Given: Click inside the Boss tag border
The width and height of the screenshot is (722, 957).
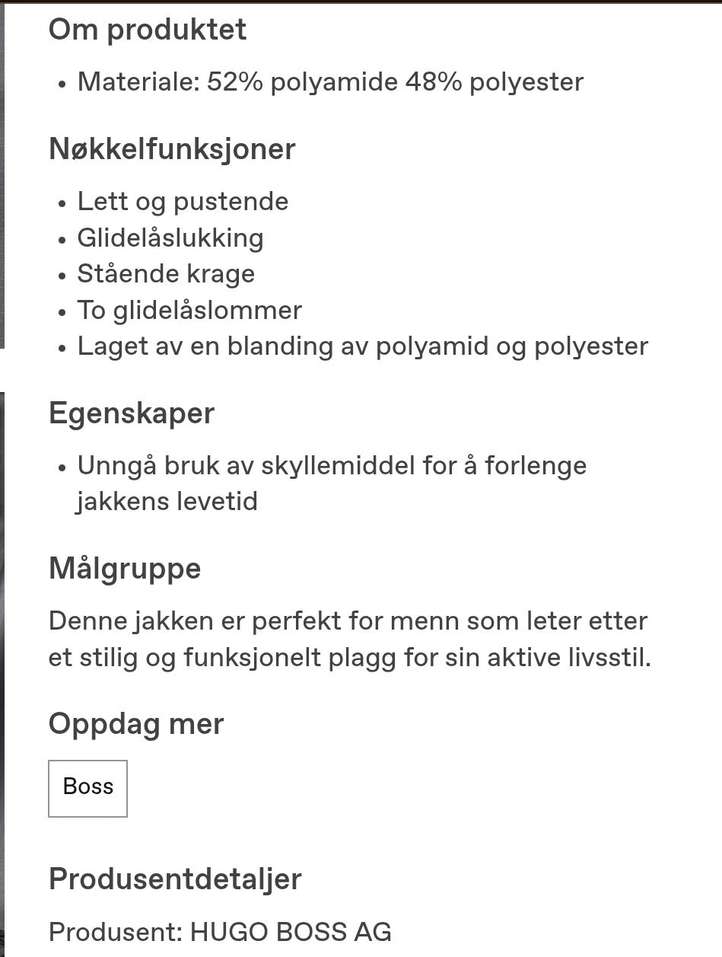Looking at the screenshot, I should 87,787.
